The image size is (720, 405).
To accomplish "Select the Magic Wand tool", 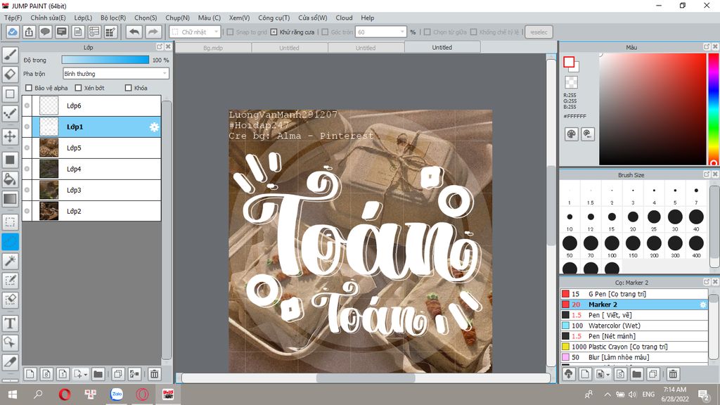I will tap(11, 261).
